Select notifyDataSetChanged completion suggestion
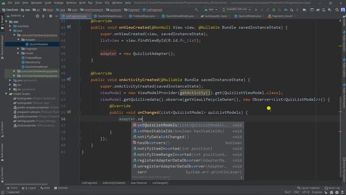 188,137
